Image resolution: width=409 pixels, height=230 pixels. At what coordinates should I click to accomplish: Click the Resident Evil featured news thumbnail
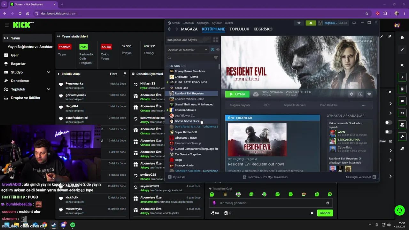point(257,140)
